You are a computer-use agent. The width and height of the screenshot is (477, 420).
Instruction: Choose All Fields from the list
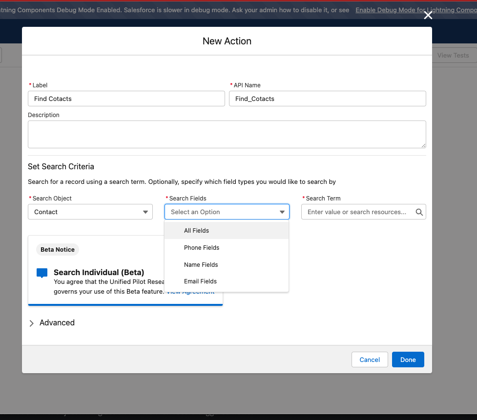point(227,230)
